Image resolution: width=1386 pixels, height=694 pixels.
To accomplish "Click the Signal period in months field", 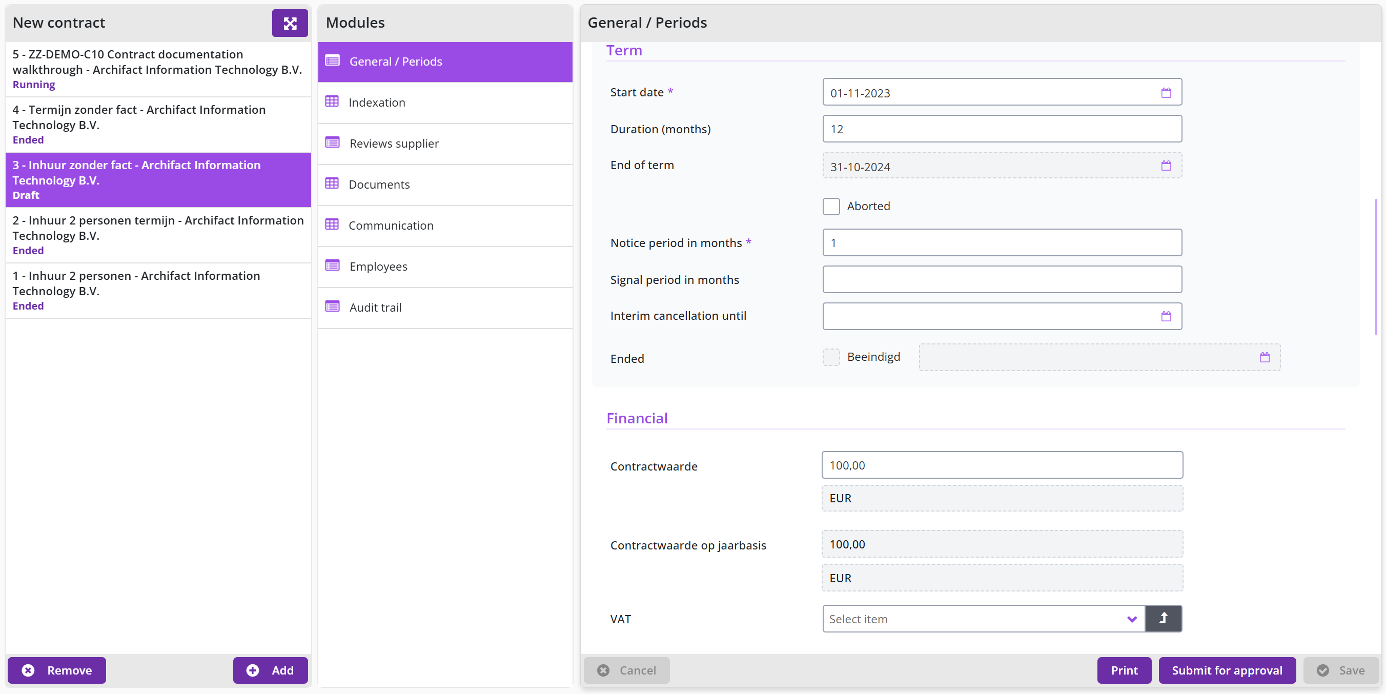I will coord(1002,280).
